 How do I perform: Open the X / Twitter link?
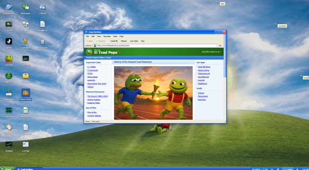click(x=92, y=67)
